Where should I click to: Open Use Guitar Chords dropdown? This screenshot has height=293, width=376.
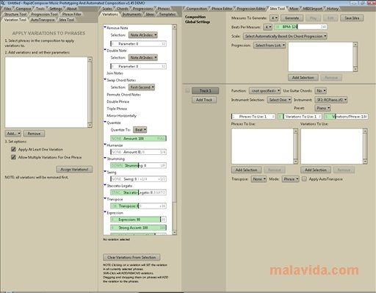coord(321,91)
